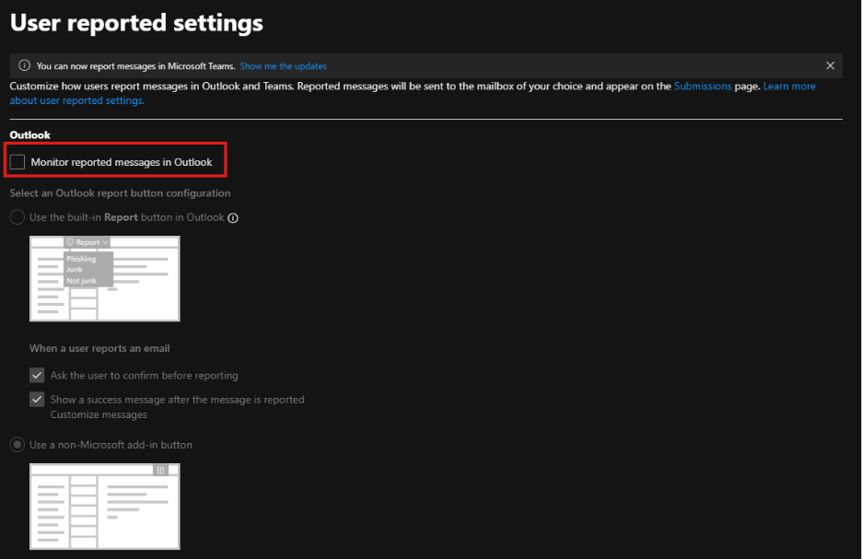Click 'Select an Outlook report button configuration' text
This screenshot has width=862, height=559.
[x=120, y=192]
